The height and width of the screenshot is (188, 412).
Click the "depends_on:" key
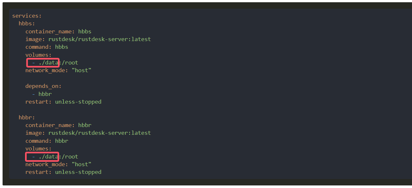[x=43, y=86]
